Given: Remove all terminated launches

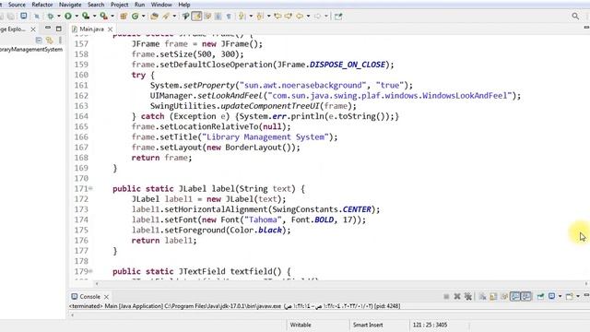Looking at the screenshot, I should point(468,297).
